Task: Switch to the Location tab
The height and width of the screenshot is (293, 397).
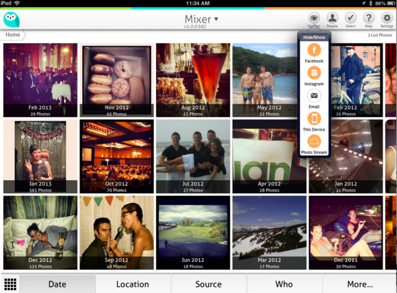Action: [x=133, y=284]
